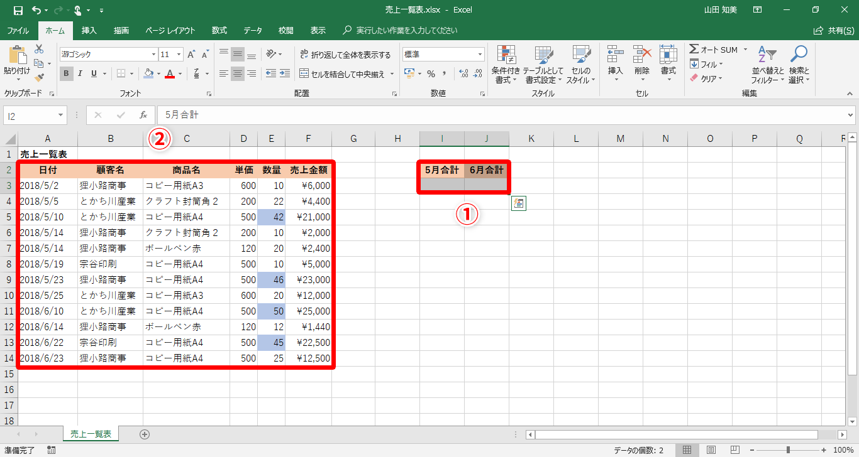Cut selection with the scissors icon
859x457 pixels.
click(39, 49)
